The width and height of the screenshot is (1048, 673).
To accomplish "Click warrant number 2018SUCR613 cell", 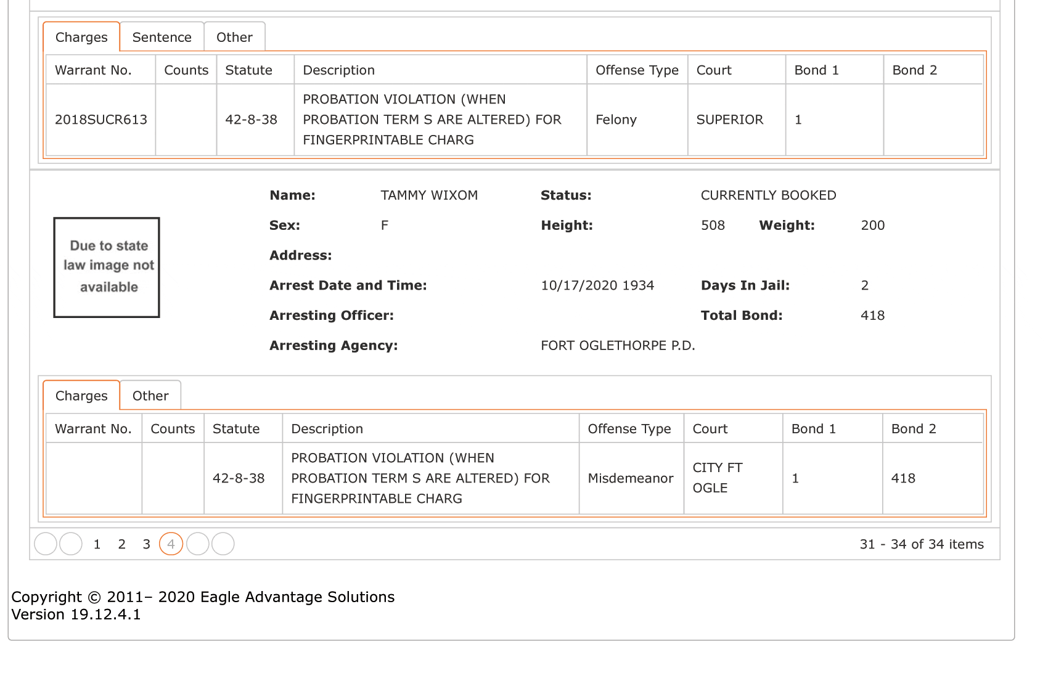I will click(x=100, y=120).
